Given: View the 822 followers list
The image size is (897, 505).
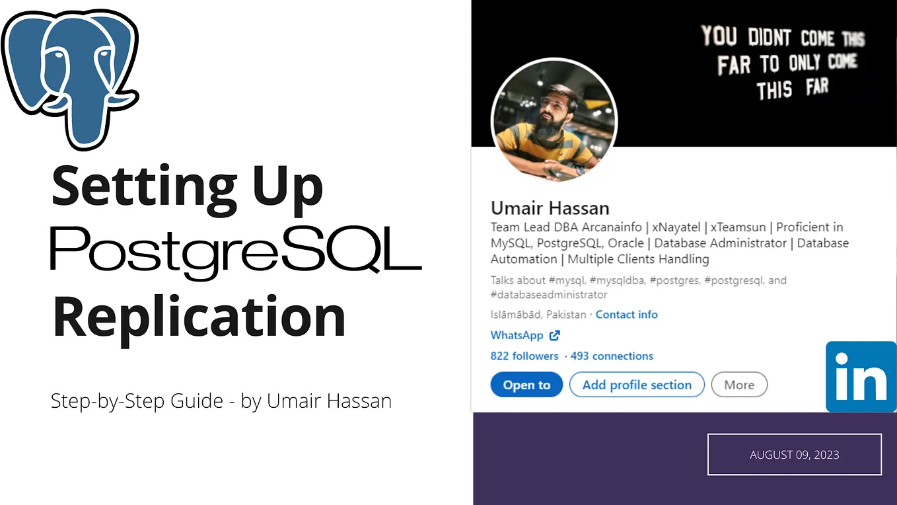Looking at the screenshot, I should pos(524,356).
